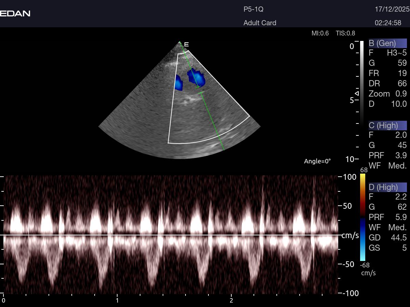
Task: Click the Angle=0° correction label
Action: click(x=317, y=161)
